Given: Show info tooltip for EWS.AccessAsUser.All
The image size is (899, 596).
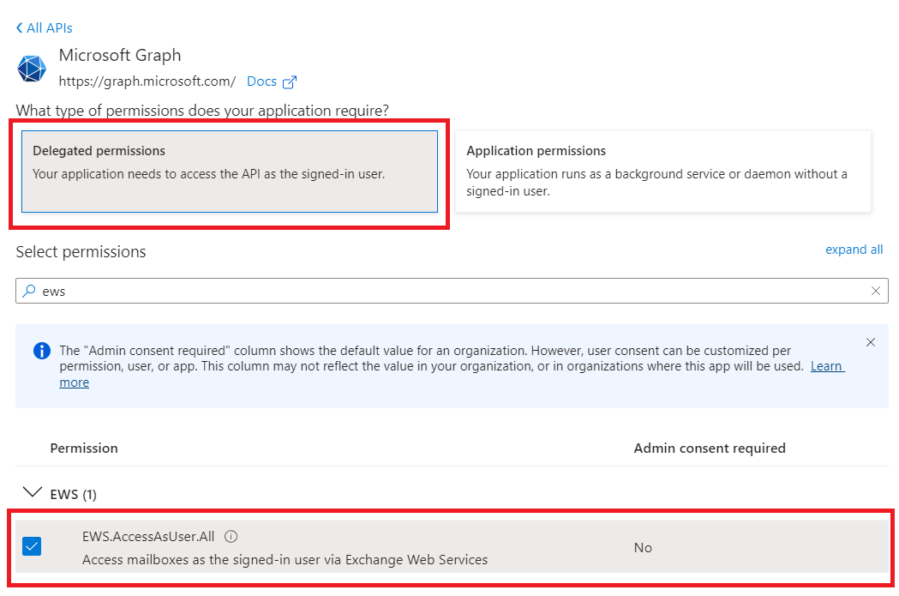Looking at the screenshot, I should [231, 536].
